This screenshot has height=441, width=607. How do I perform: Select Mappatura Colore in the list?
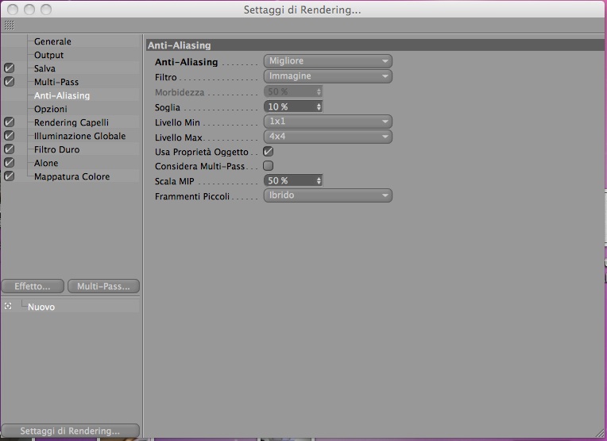point(72,176)
